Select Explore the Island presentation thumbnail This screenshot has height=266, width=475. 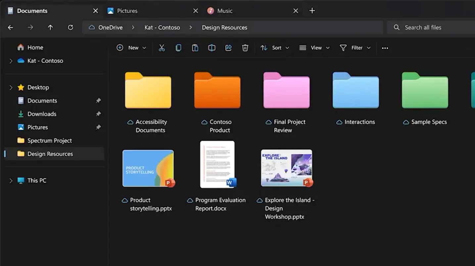pos(287,168)
